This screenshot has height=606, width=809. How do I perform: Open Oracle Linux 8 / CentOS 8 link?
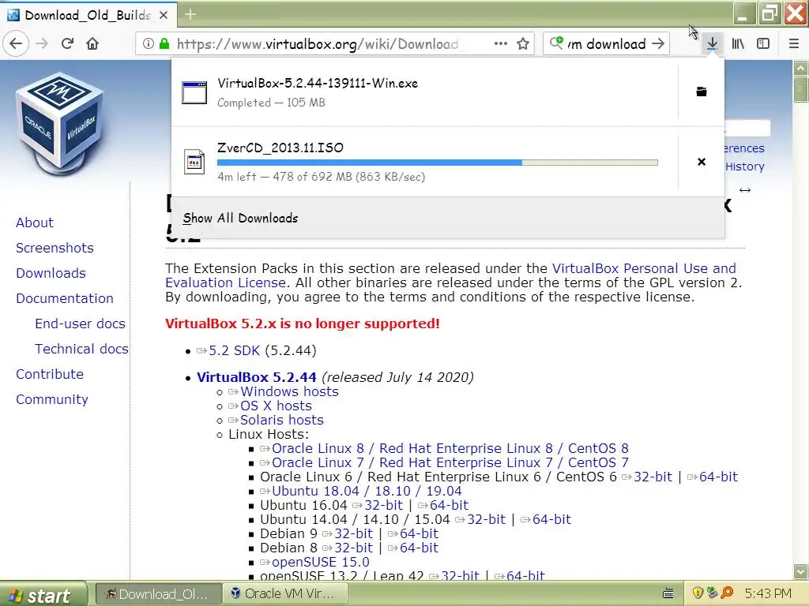pyautogui.click(x=450, y=448)
